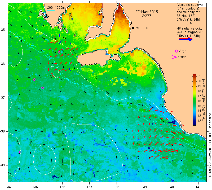This screenshot has height=190, width=212.
Task: Click the Altimetric sealevel legend heading
Action: (x=190, y=5)
